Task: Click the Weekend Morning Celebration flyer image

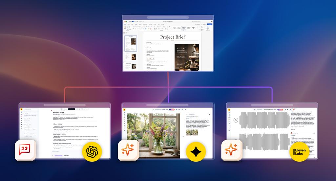Action: coord(187,58)
